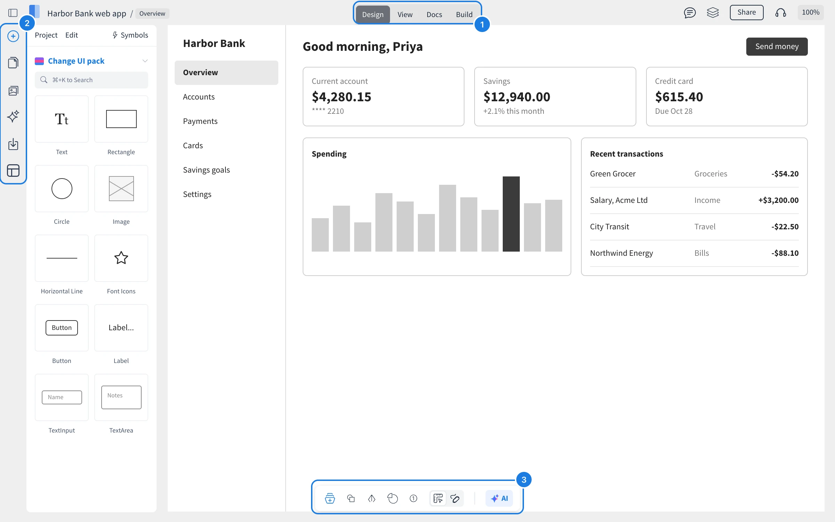Open the stacked images icon in left sidebar
This screenshot has height=522, width=835.
[x=13, y=91]
